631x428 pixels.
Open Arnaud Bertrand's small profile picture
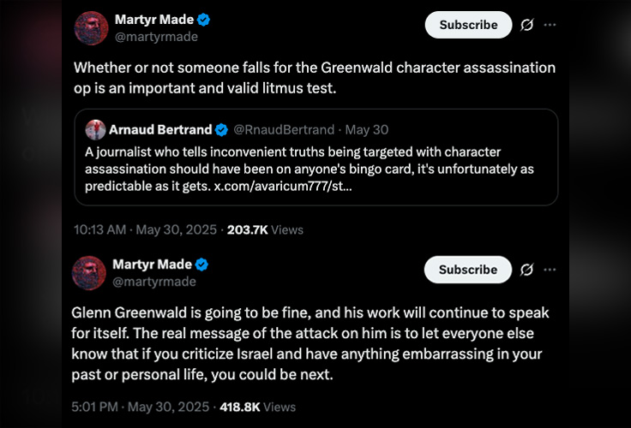pyautogui.click(x=95, y=130)
